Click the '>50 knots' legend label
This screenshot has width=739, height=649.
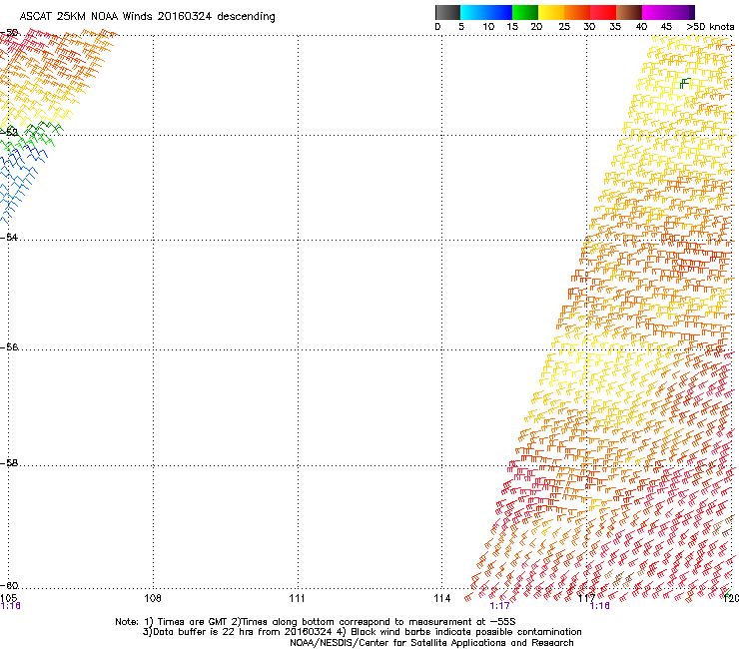[x=710, y=27]
